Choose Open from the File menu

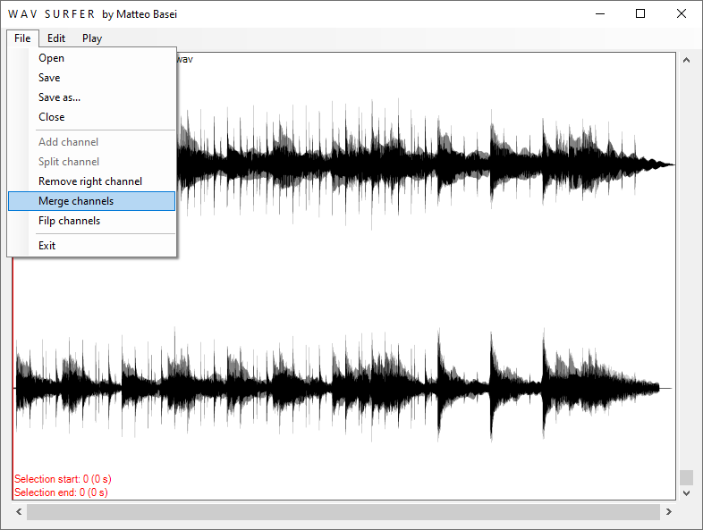pyautogui.click(x=91, y=58)
